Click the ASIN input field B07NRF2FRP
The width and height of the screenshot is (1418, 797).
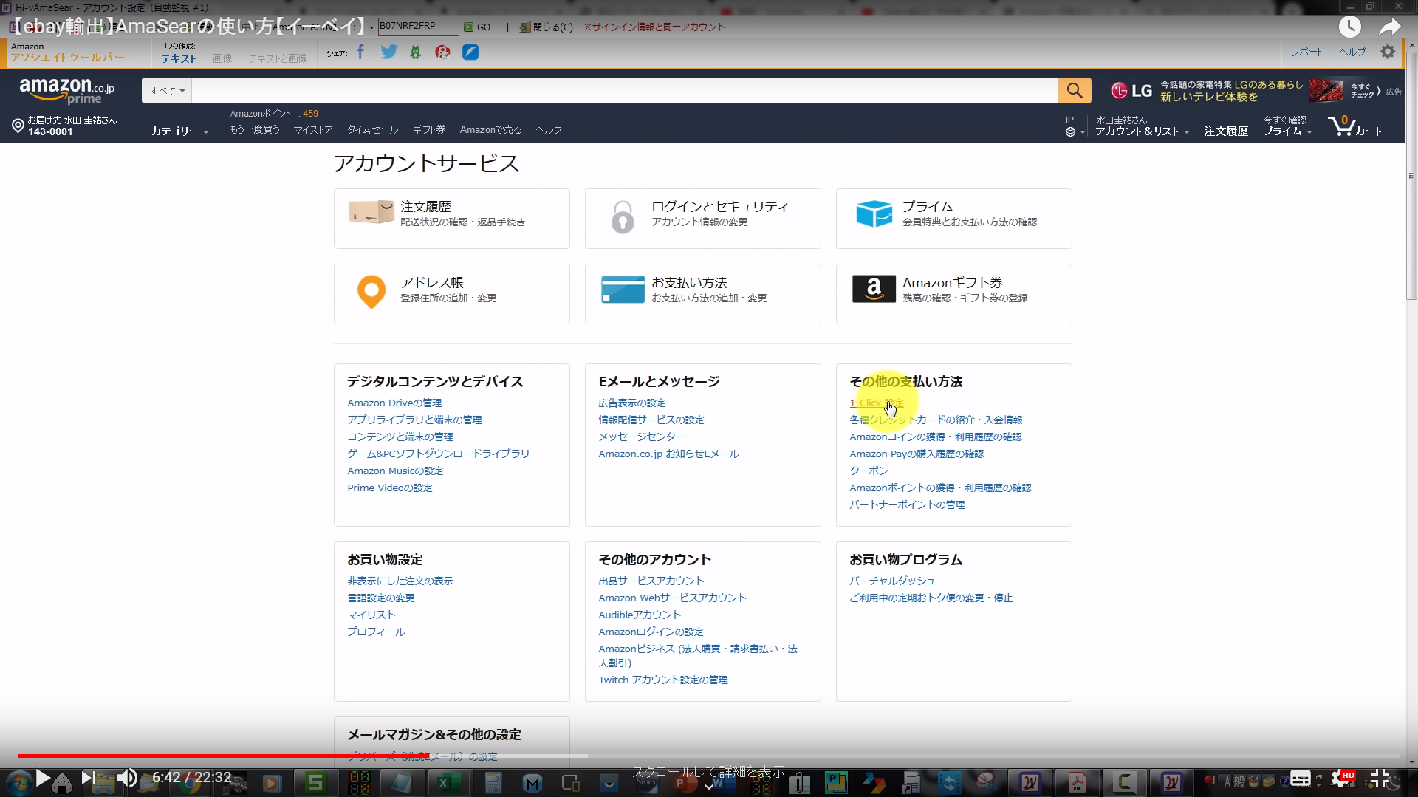coord(418,27)
